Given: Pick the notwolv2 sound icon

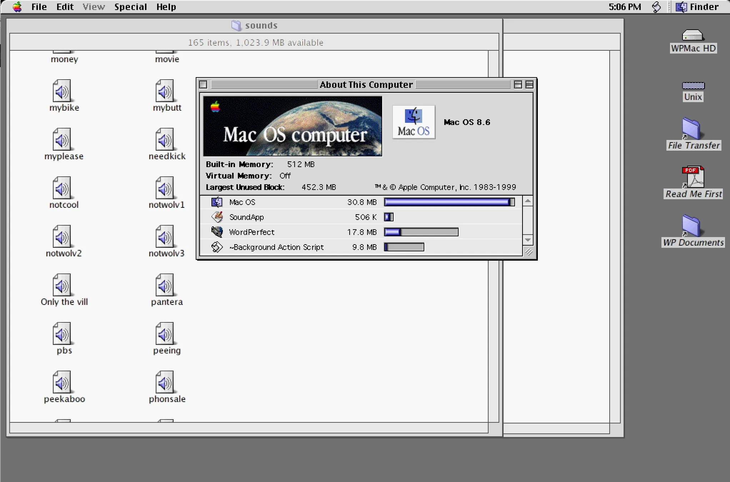Looking at the screenshot, I should pos(62,236).
